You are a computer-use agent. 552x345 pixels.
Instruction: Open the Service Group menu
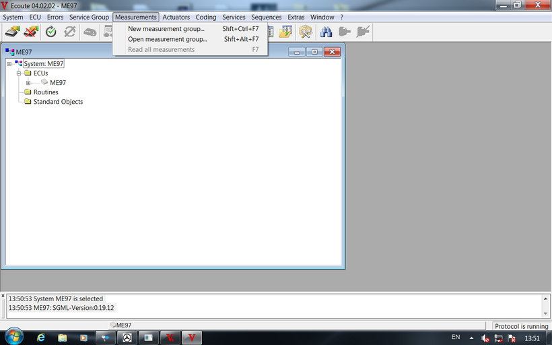click(89, 17)
